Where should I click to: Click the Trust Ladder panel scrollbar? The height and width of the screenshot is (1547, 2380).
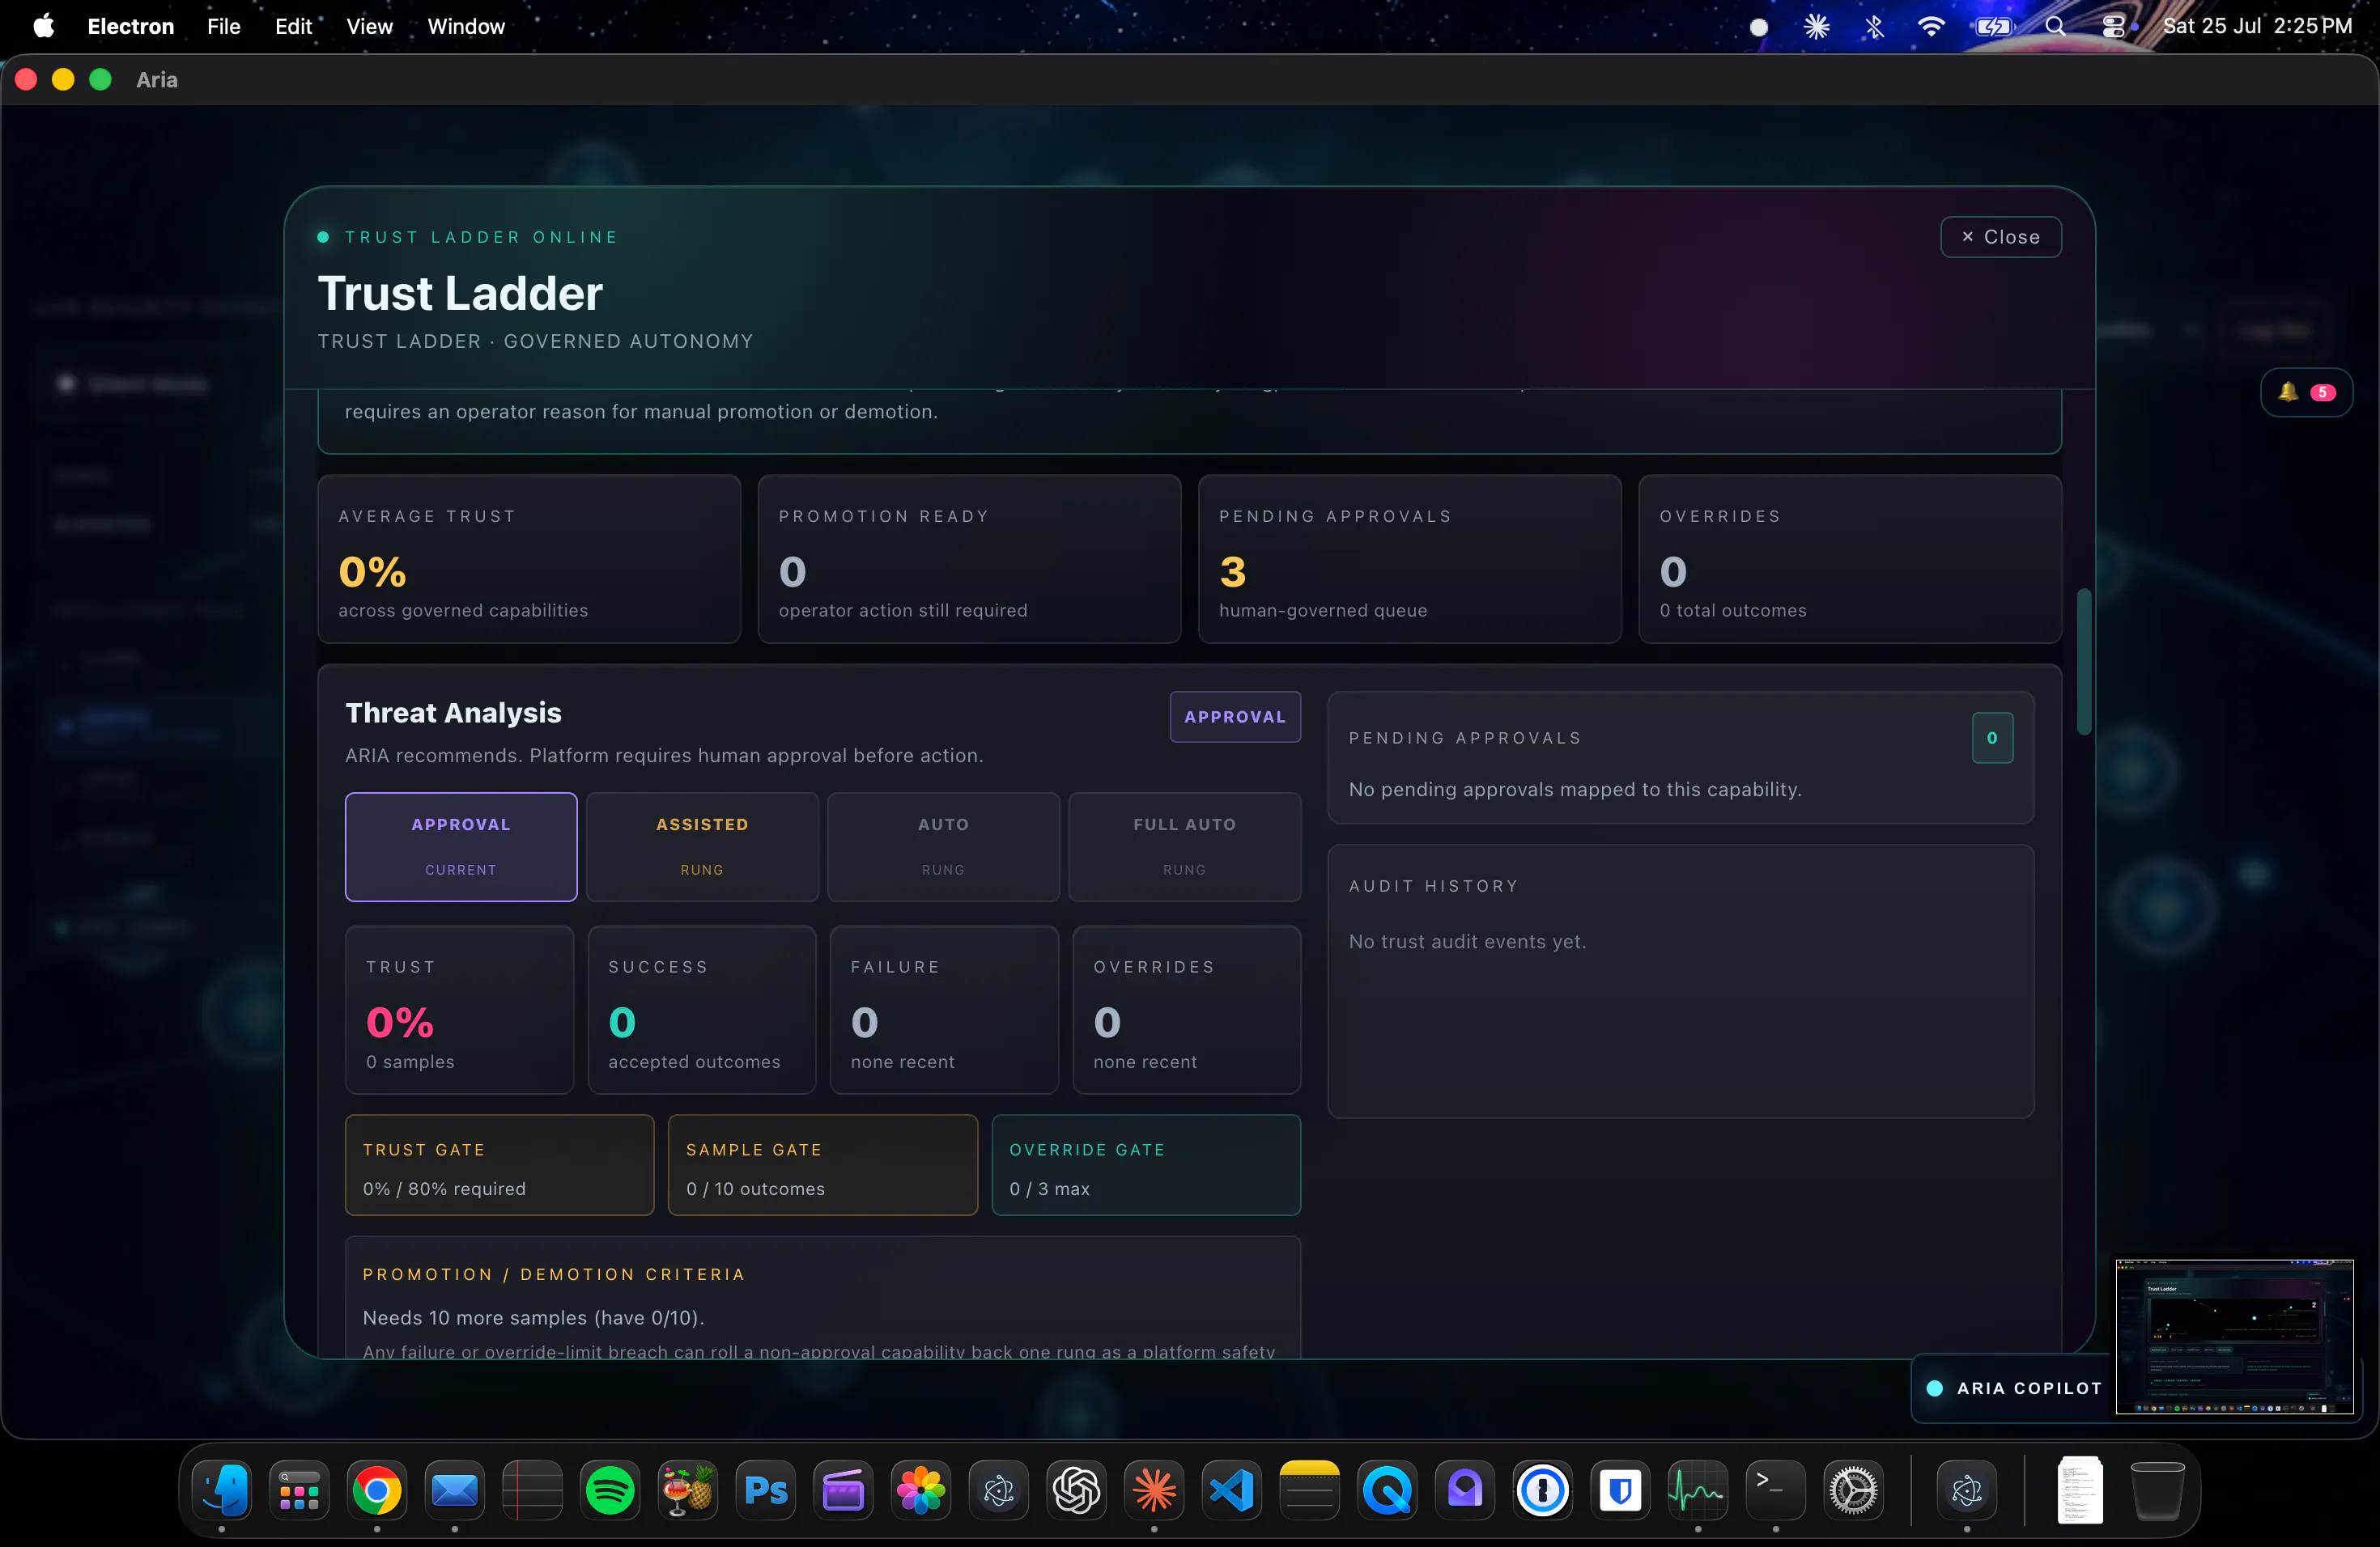[2084, 662]
